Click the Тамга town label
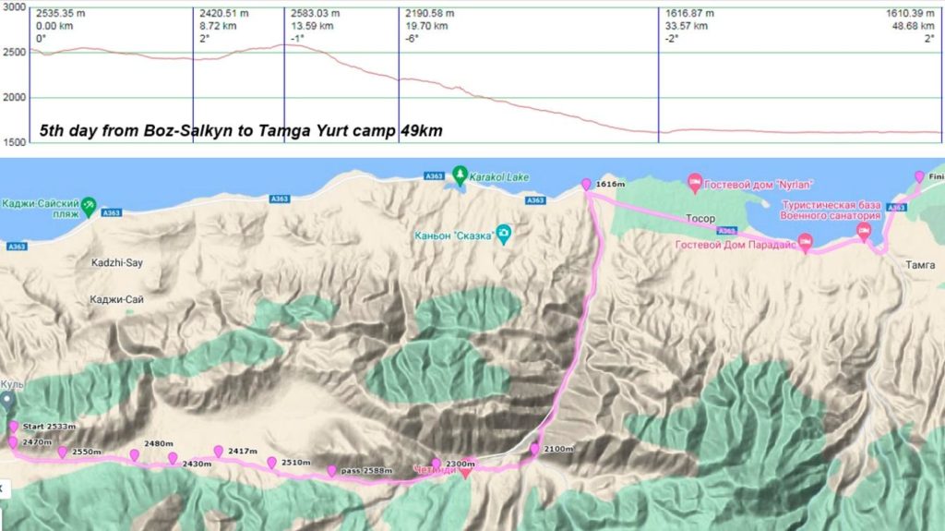Viewport: 945px width, 531px height. point(920,265)
